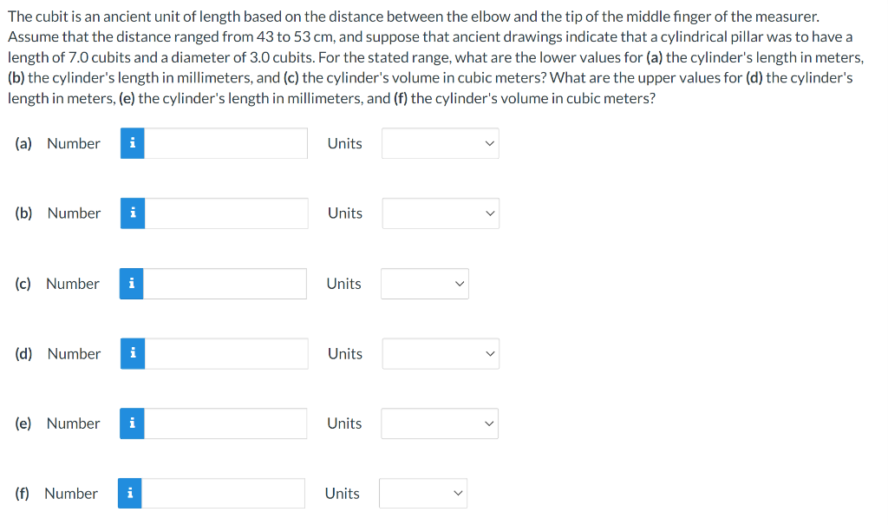888x525 pixels.
Task: Click the info icon for part (f)
Action: pos(130,493)
